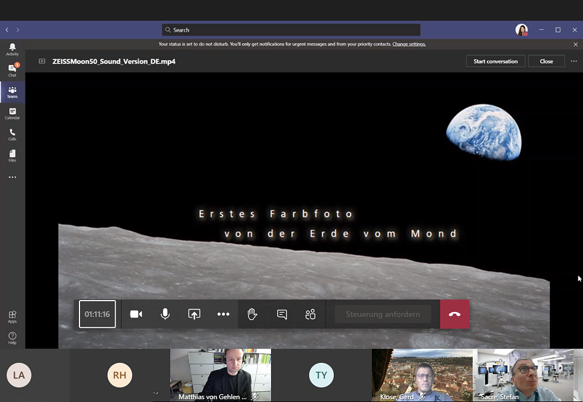
Task: Switch to the Teams tab
Action: click(x=12, y=91)
